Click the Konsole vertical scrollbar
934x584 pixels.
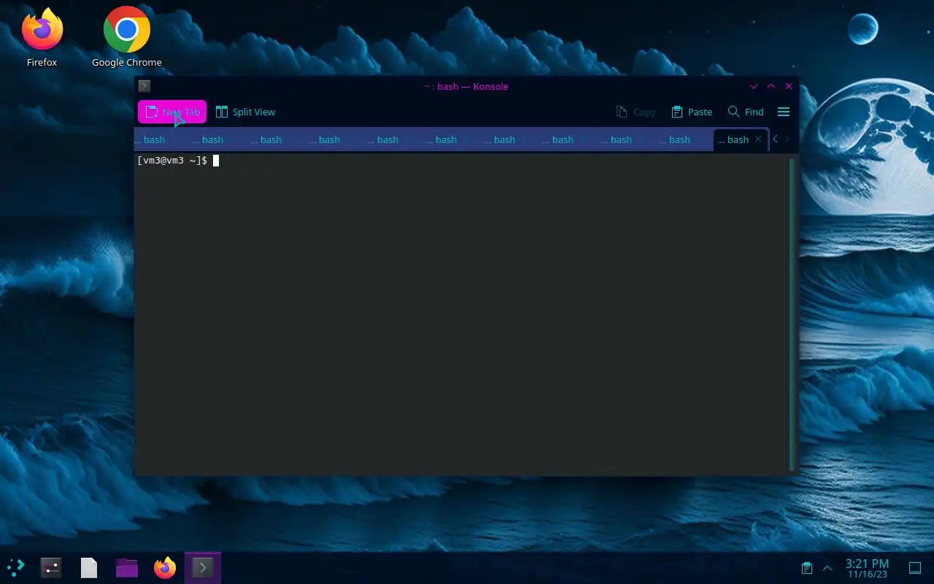pos(792,314)
